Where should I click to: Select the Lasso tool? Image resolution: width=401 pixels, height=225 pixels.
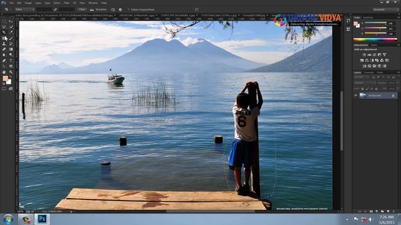point(4,27)
